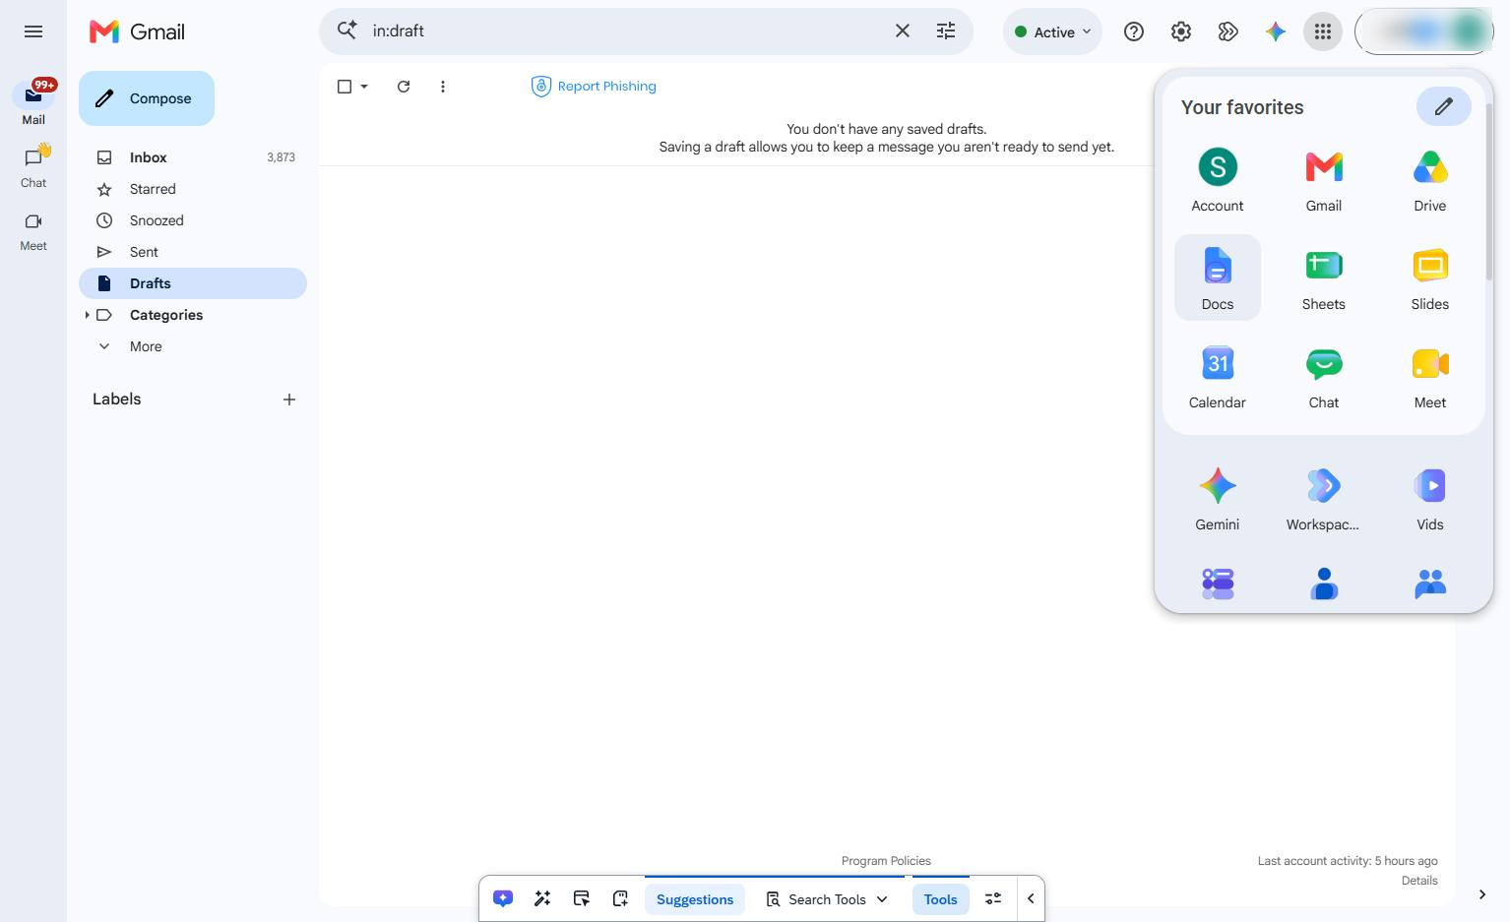Open Vids app from the apps panel
This screenshot has height=922, width=1510.
[1430, 497]
